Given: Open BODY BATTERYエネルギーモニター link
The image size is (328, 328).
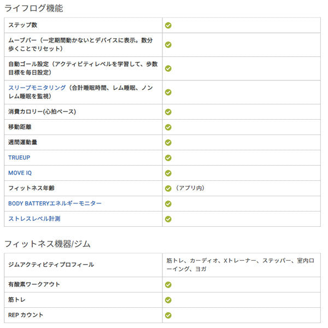Looking at the screenshot, I should (55, 203).
